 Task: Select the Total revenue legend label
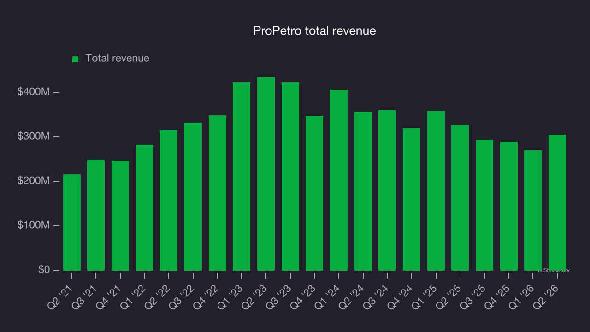tap(118, 59)
